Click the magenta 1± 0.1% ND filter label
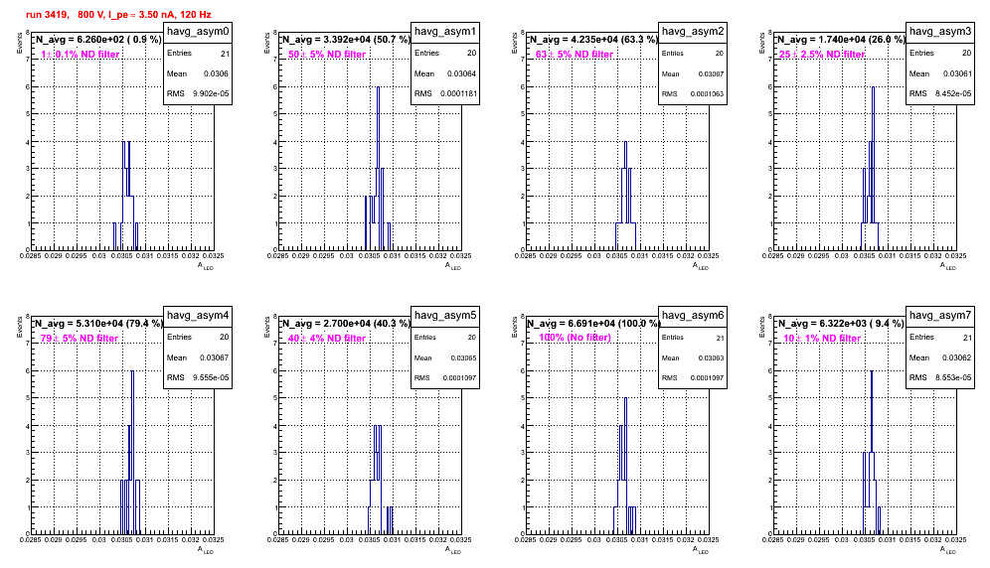Image resolution: width=990 pixels, height=568 pixels. coord(81,55)
